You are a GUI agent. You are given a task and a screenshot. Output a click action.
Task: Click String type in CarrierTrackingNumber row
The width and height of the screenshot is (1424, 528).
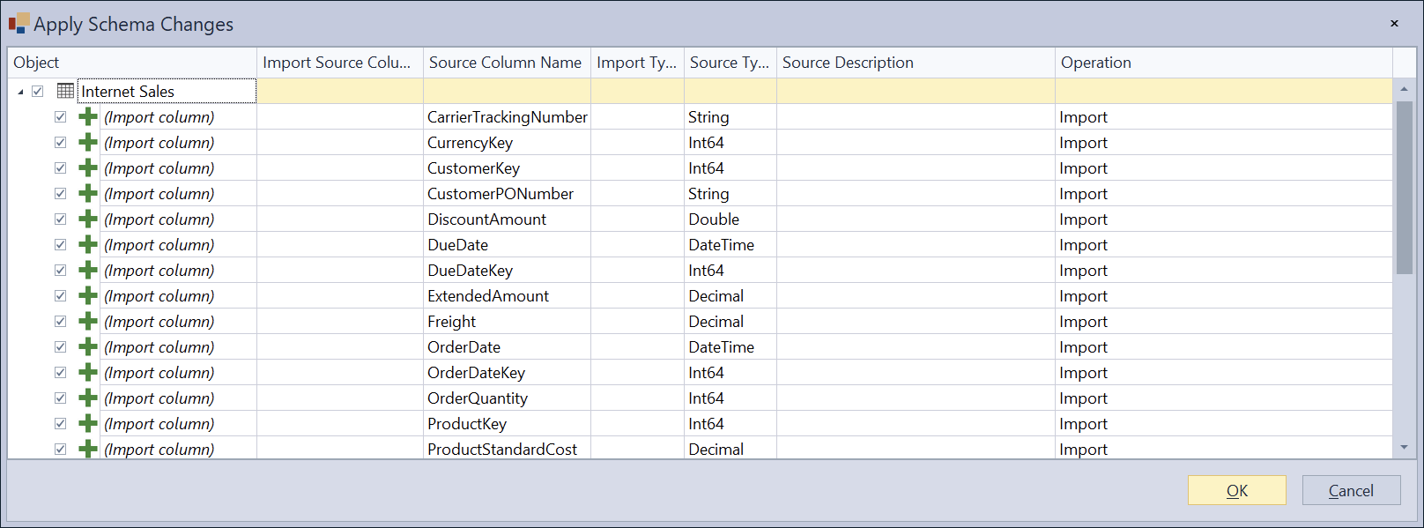click(731, 116)
